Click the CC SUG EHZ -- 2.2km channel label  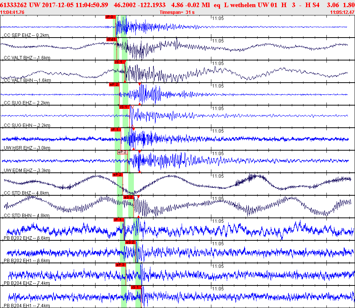click(26, 103)
